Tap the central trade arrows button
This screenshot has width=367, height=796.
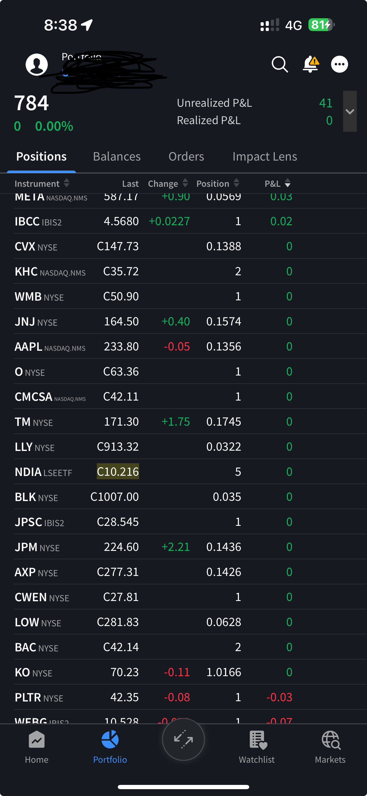click(x=183, y=739)
